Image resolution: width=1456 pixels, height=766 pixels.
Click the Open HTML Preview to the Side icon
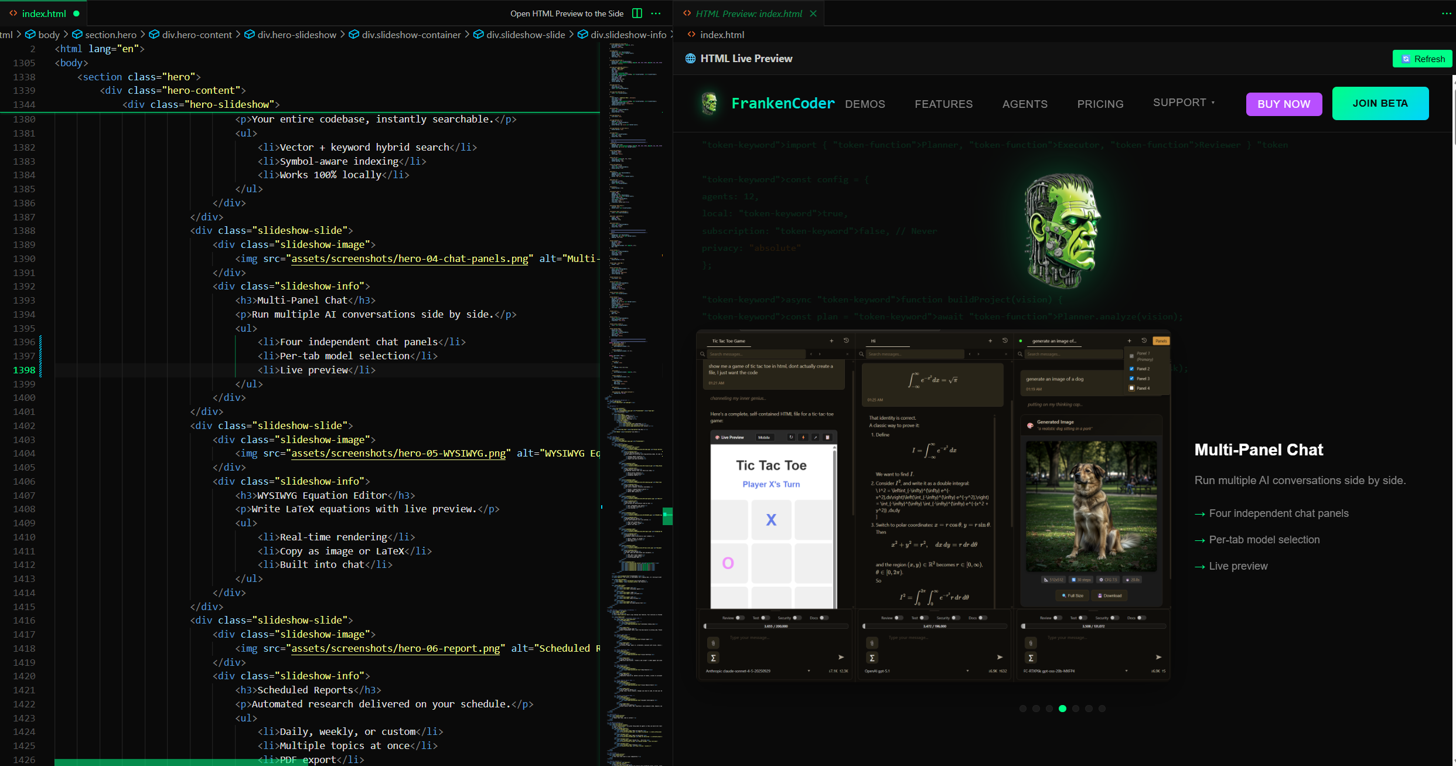click(637, 13)
